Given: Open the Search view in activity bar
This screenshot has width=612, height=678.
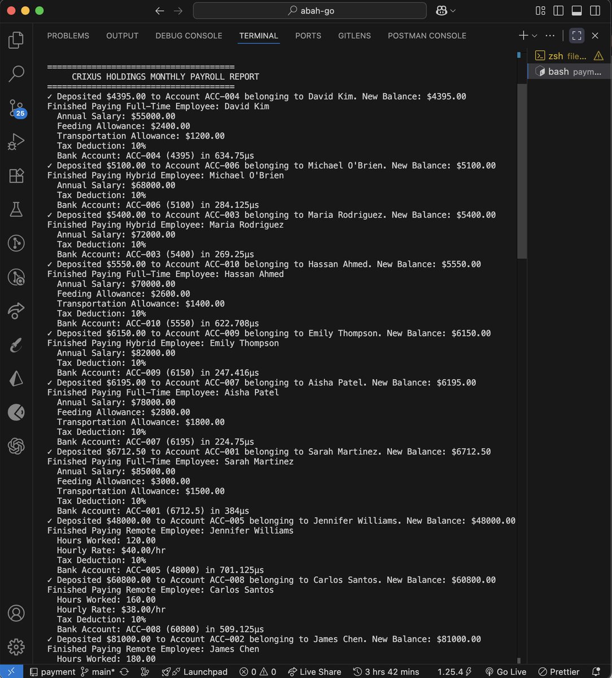Looking at the screenshot, I should point(16,73).
